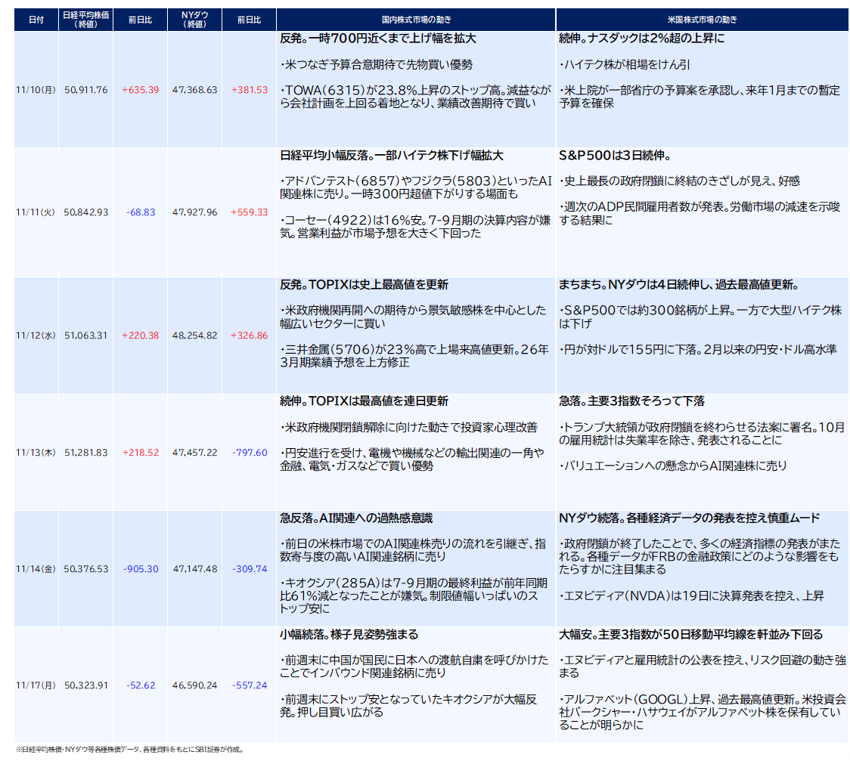Click the 11/11(火) date cell

(x=36, y=212)
